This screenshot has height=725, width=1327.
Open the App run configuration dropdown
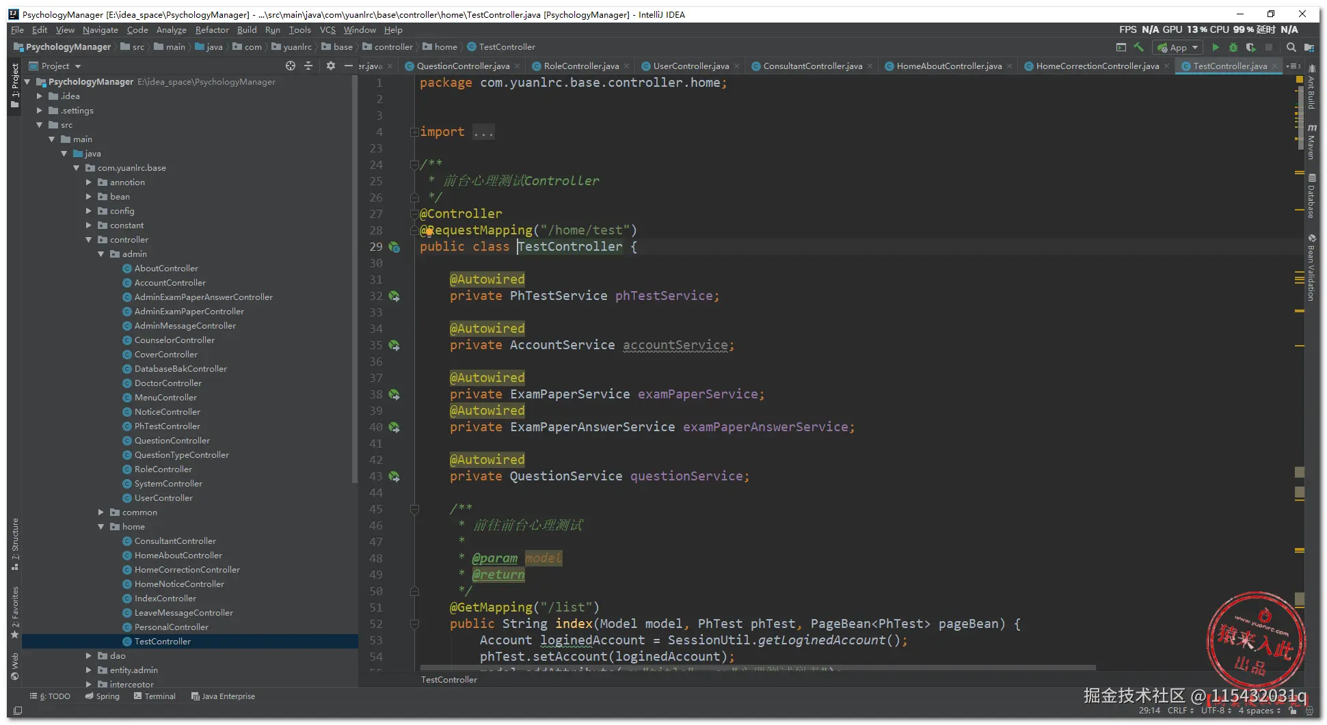[1177, 47]
